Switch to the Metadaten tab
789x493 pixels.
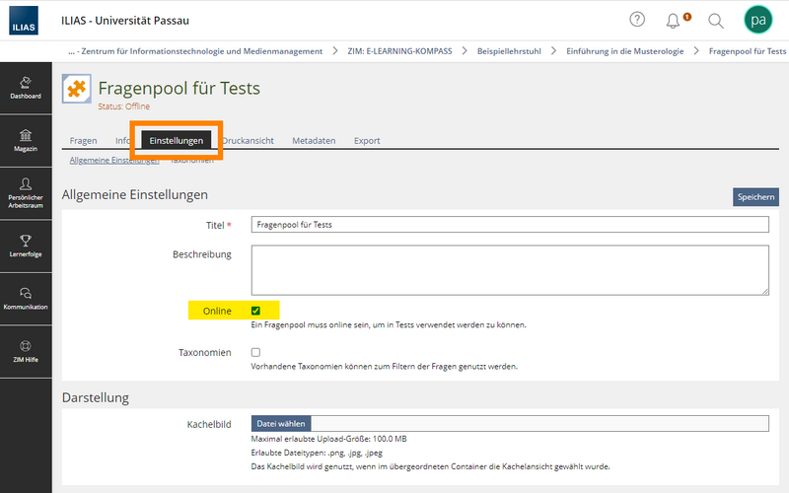[x=314, y=141]
